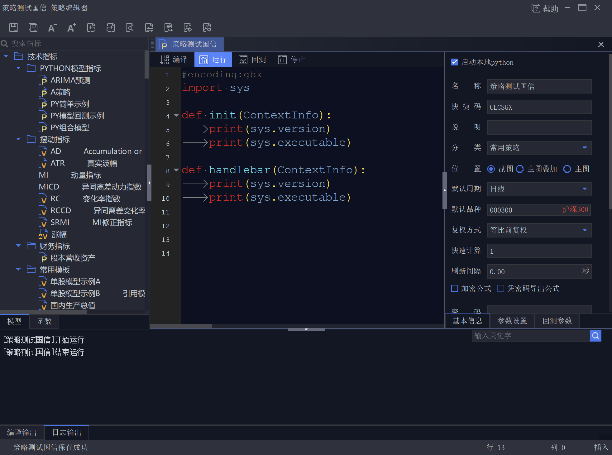Select the ARIMA预测 model in sidebar
Screen dimensions: 612x455
pos(70,80)
